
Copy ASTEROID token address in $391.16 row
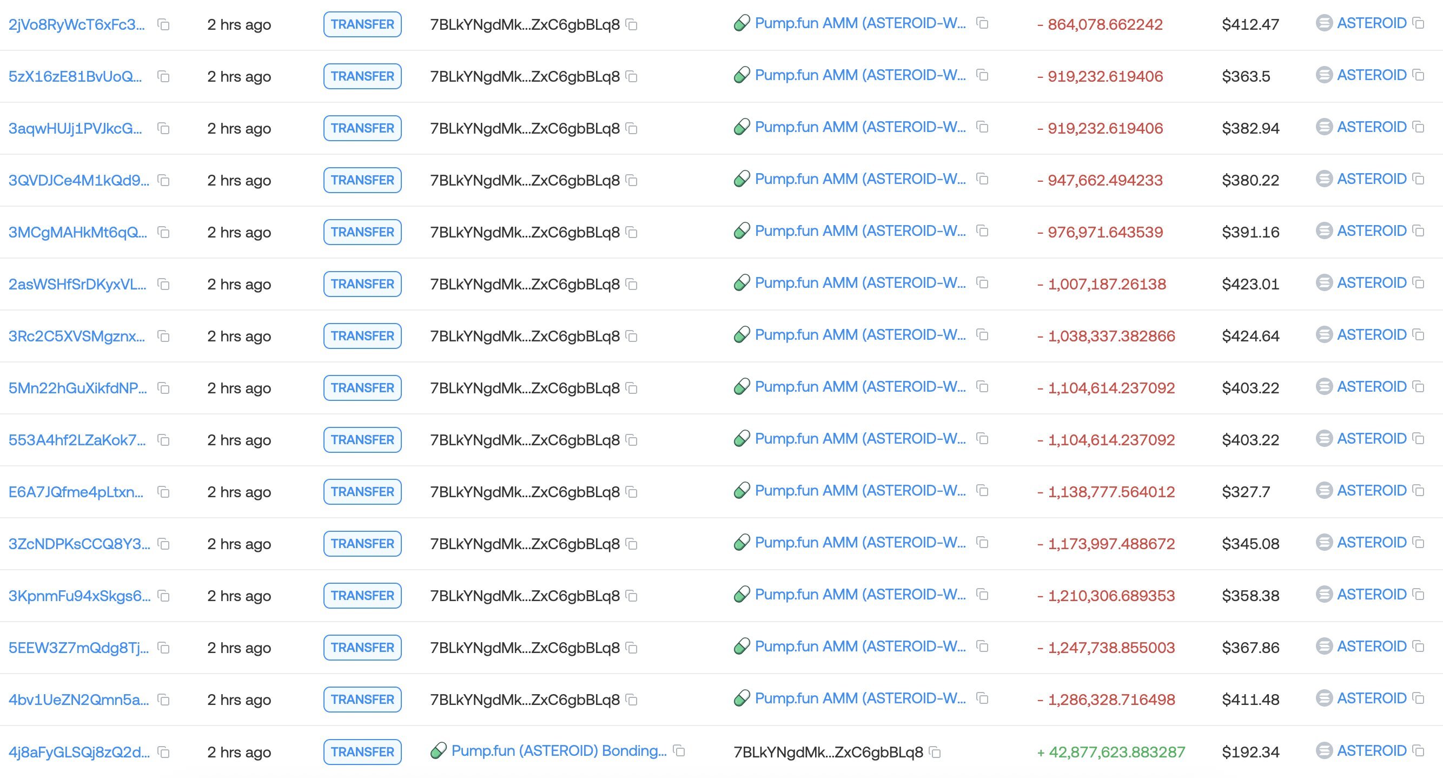coord(1418,231)
